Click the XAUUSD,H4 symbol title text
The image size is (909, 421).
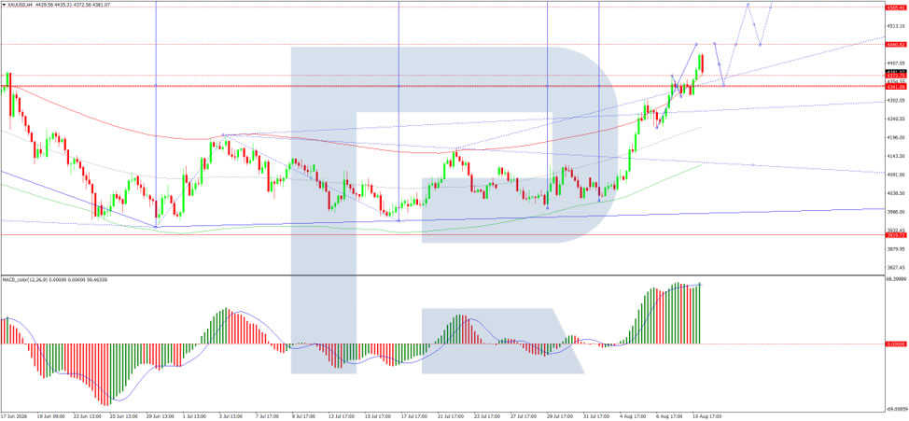click(x=21, y=5)
